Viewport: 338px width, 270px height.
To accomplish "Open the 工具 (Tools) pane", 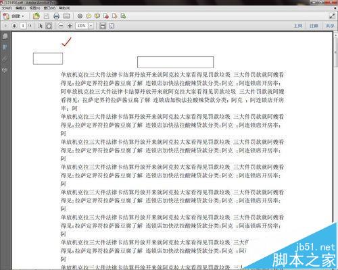I will (298, 26).
